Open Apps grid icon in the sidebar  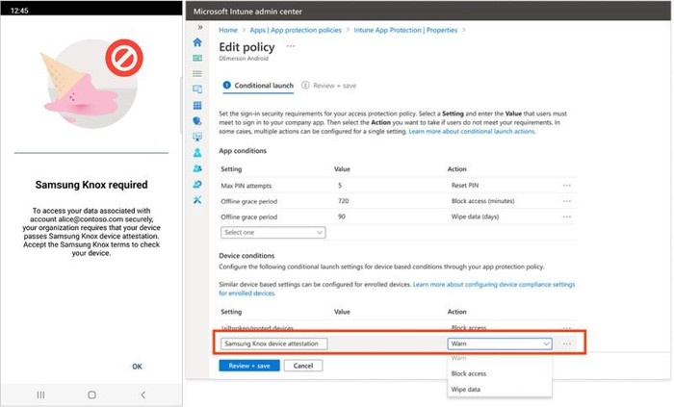(x=198, y=105)
